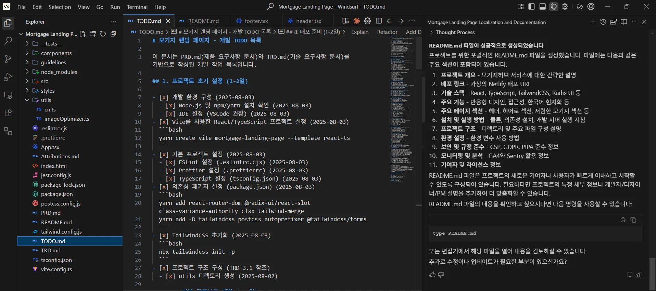
Task: Give thumbs down to the response
Action: [441, 275]
